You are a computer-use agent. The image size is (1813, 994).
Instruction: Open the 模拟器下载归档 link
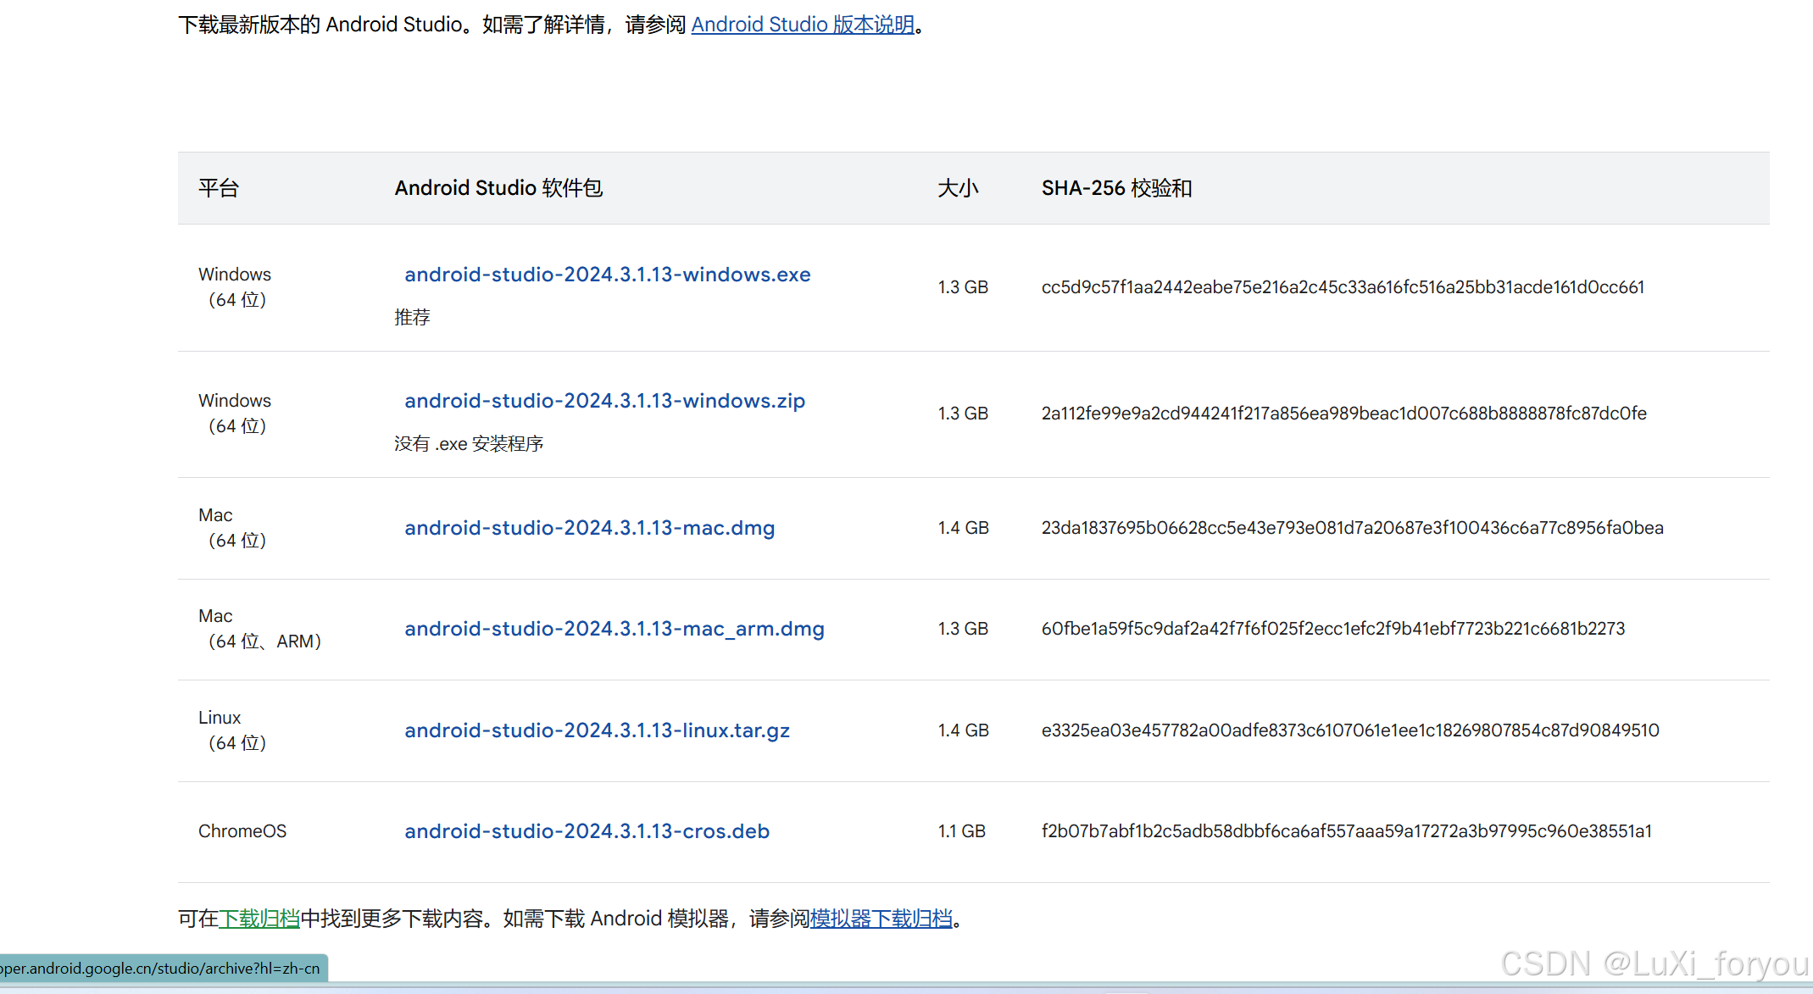(x=881, y=919)
